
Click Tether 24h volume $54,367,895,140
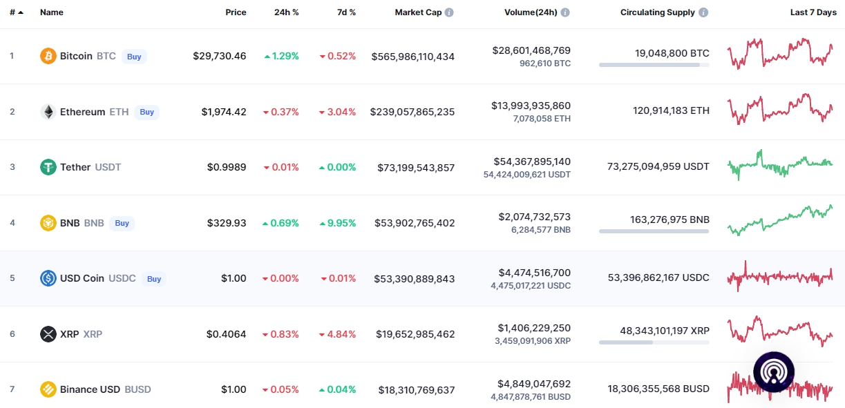coord(532,162)
